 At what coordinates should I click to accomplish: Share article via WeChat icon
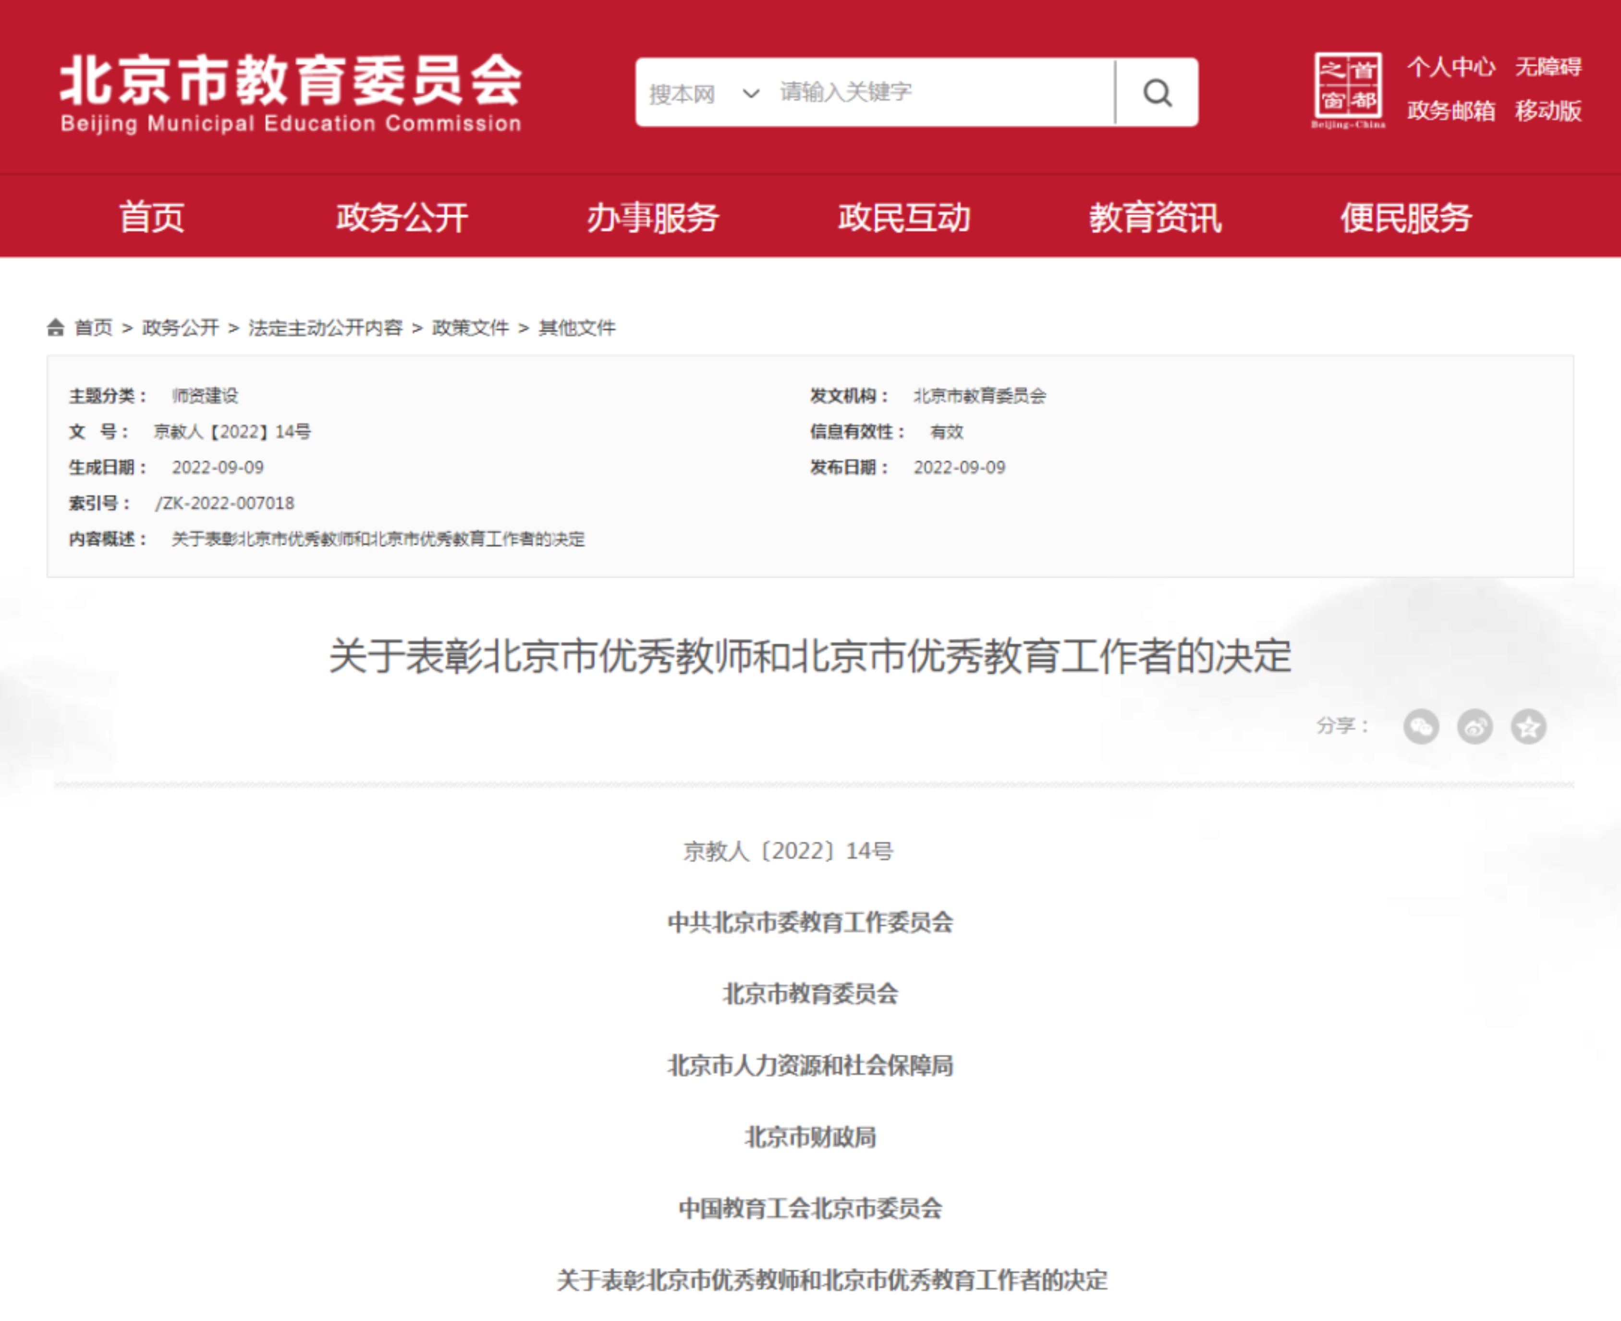point(1421,727)
